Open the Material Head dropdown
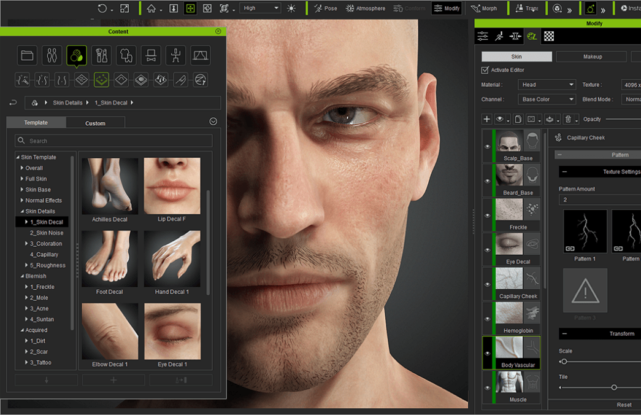This screenshot has height=415, width=641. (547, 85)
